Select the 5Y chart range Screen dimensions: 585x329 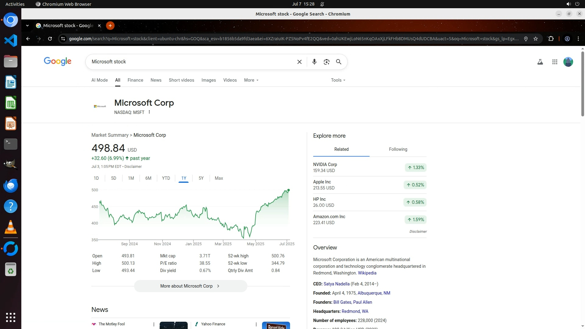pos(201,178)
